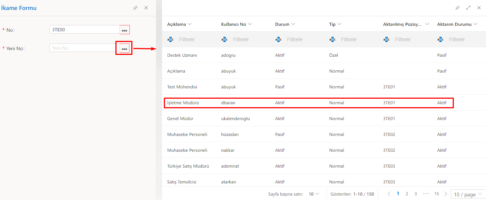Open Tip column header dropdown
The image size is (486, 200).
(x=339, y=24)
